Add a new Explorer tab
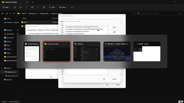The image size is (184, 103). pos(33,2)
